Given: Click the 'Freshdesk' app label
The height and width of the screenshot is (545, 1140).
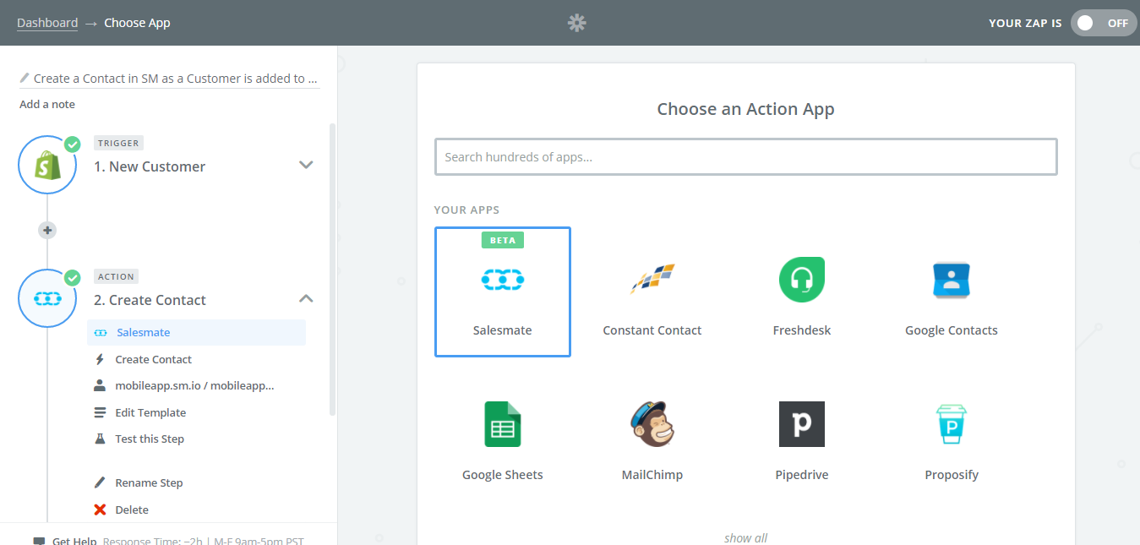Looking at the screenshot, I should click(802, 330).
